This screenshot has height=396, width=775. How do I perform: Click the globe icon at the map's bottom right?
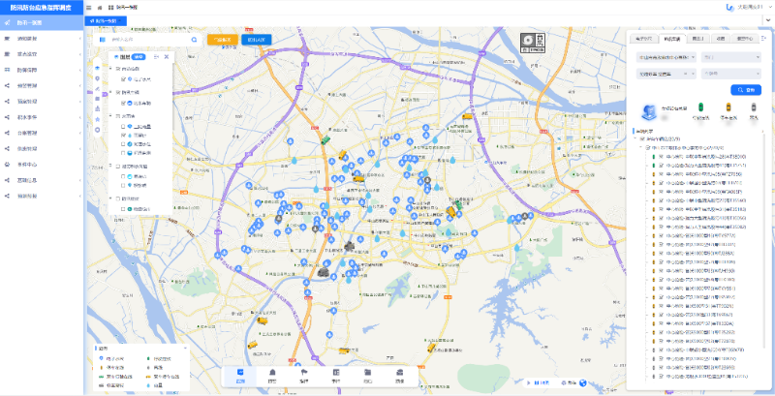[583, 381]
